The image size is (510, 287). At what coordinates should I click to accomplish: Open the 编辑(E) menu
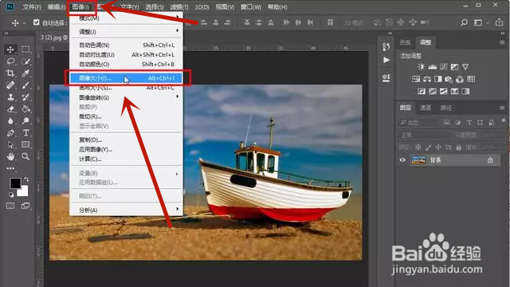(57, 7)
